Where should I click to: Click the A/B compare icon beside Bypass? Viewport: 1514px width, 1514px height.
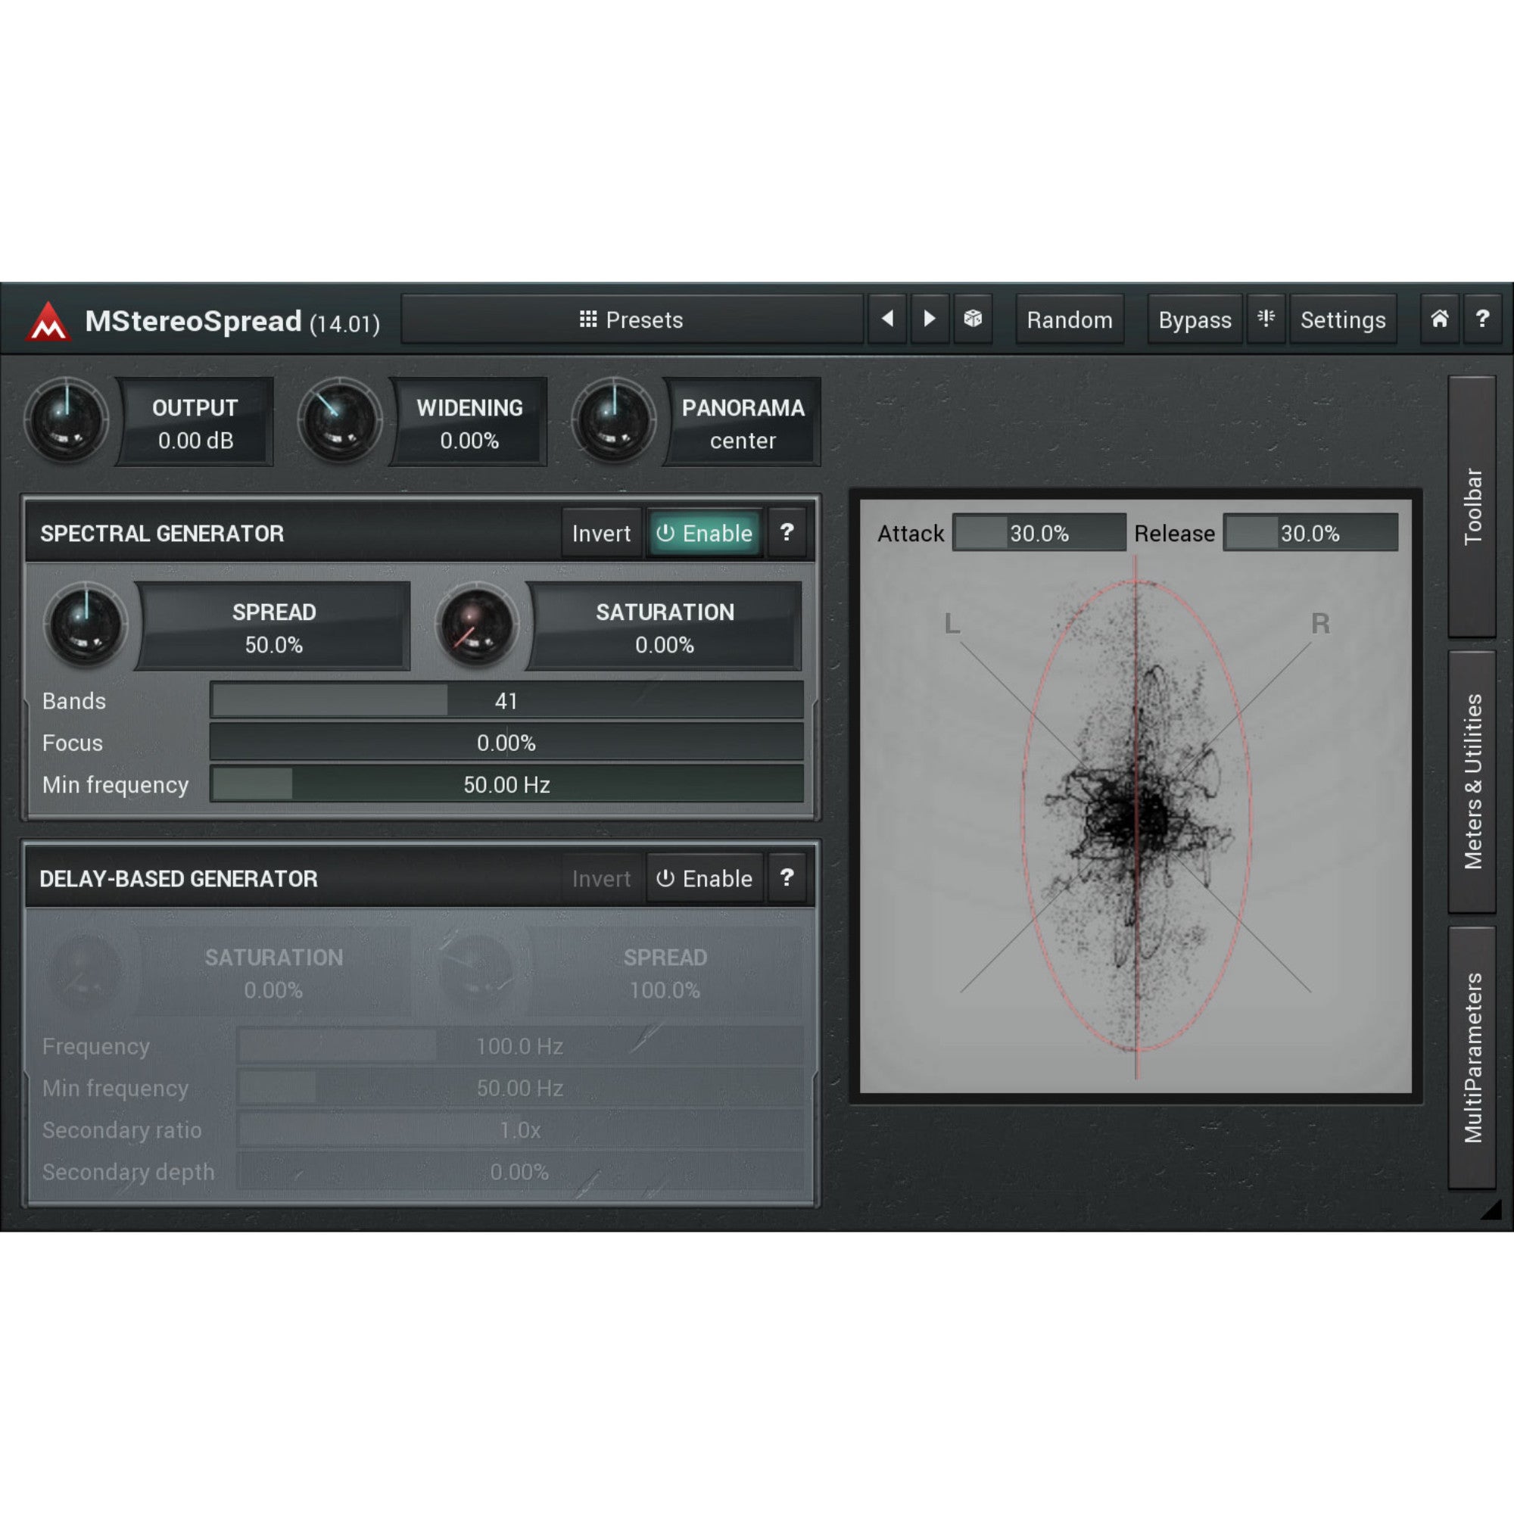click(1266, 319)
